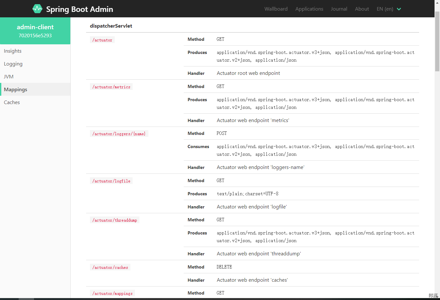Click handler text for 'logfile' endpoint

pos(252,207)
